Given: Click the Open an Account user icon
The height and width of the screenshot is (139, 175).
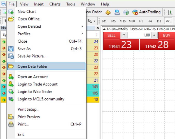Looking at the screenshot, I should pos(11,77).
